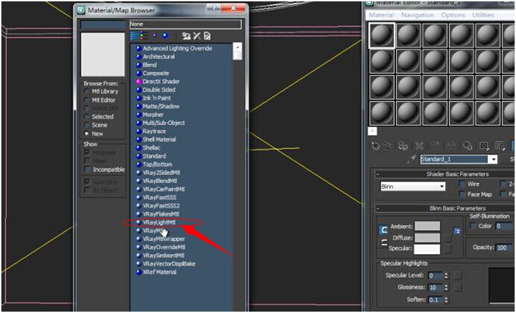516x313 pixels.
Task: Adjust the Specular Level spinner arrows
Action: point(446,276)
